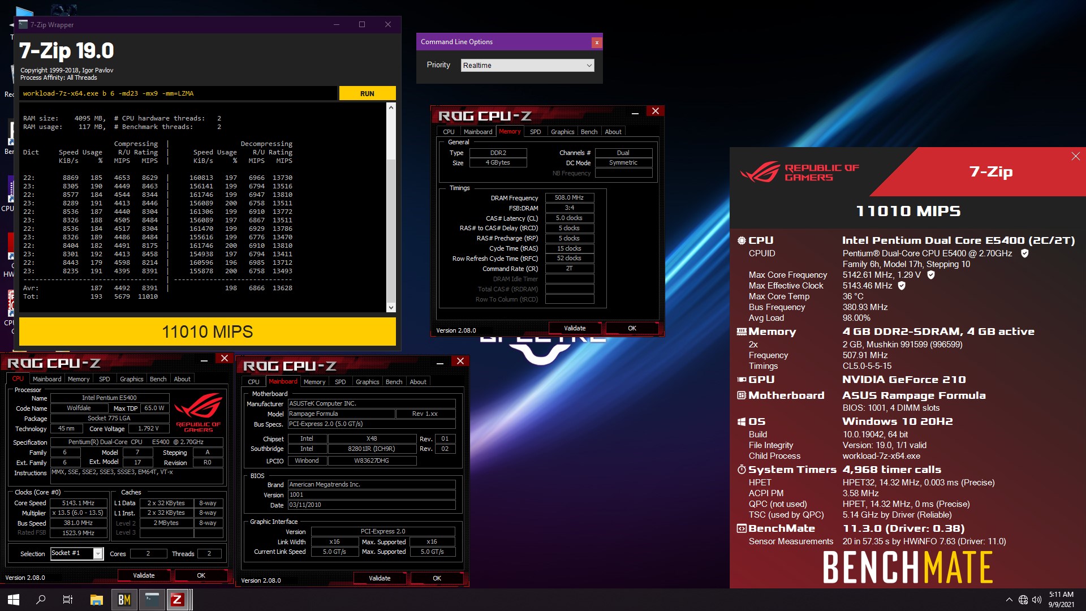Click scroll up arrow in 7-Zip output
The height and width of the screenshot is (611, 1086).
point(391,107)
